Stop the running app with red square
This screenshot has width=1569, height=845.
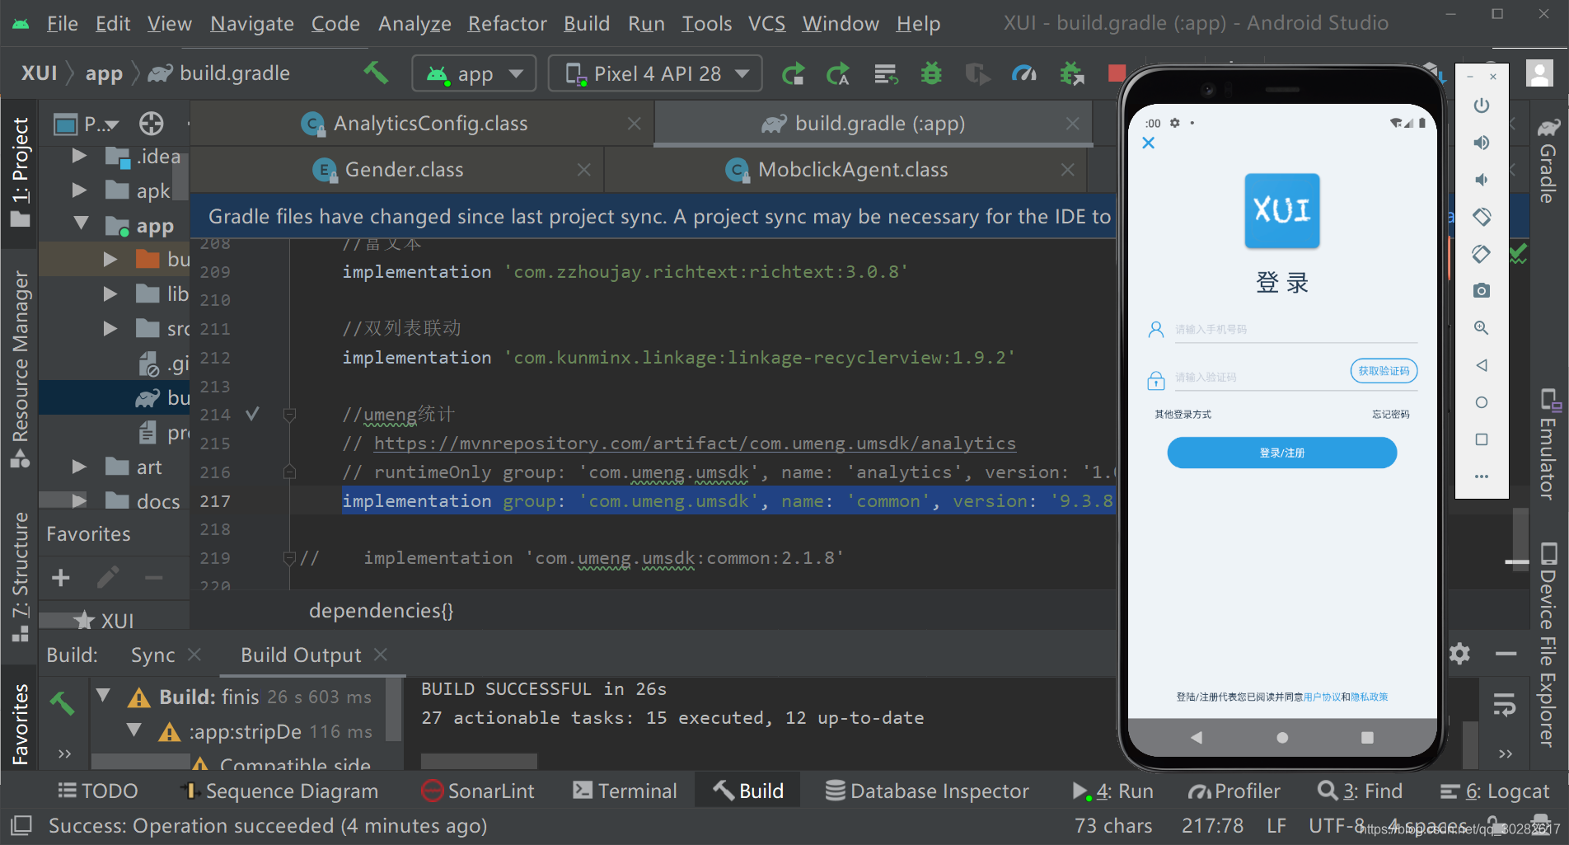point(1117,73)
